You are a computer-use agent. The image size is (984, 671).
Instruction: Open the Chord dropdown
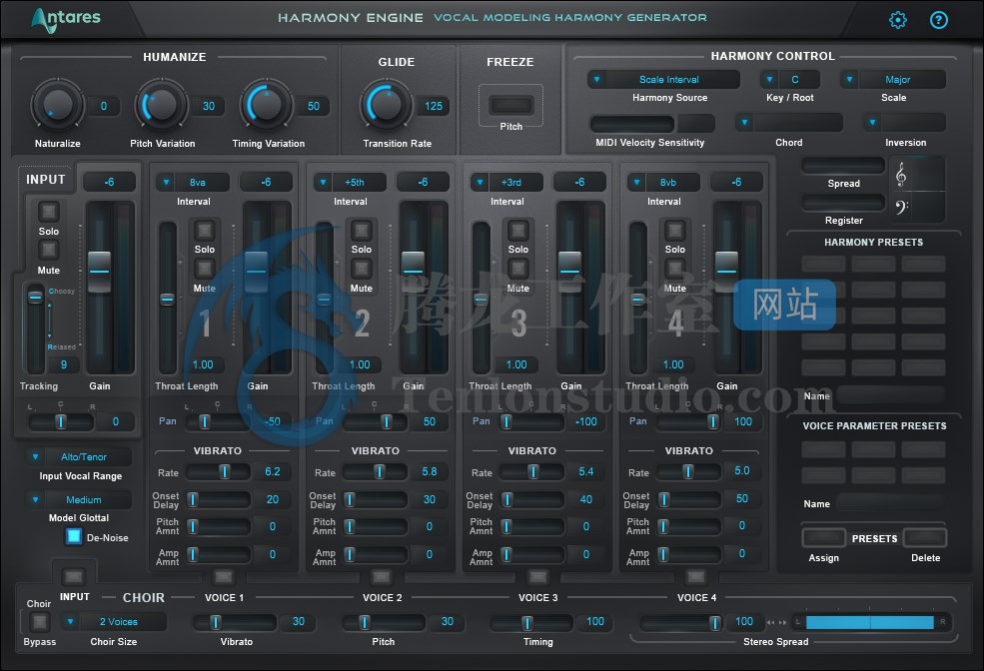tap(789, 122)
